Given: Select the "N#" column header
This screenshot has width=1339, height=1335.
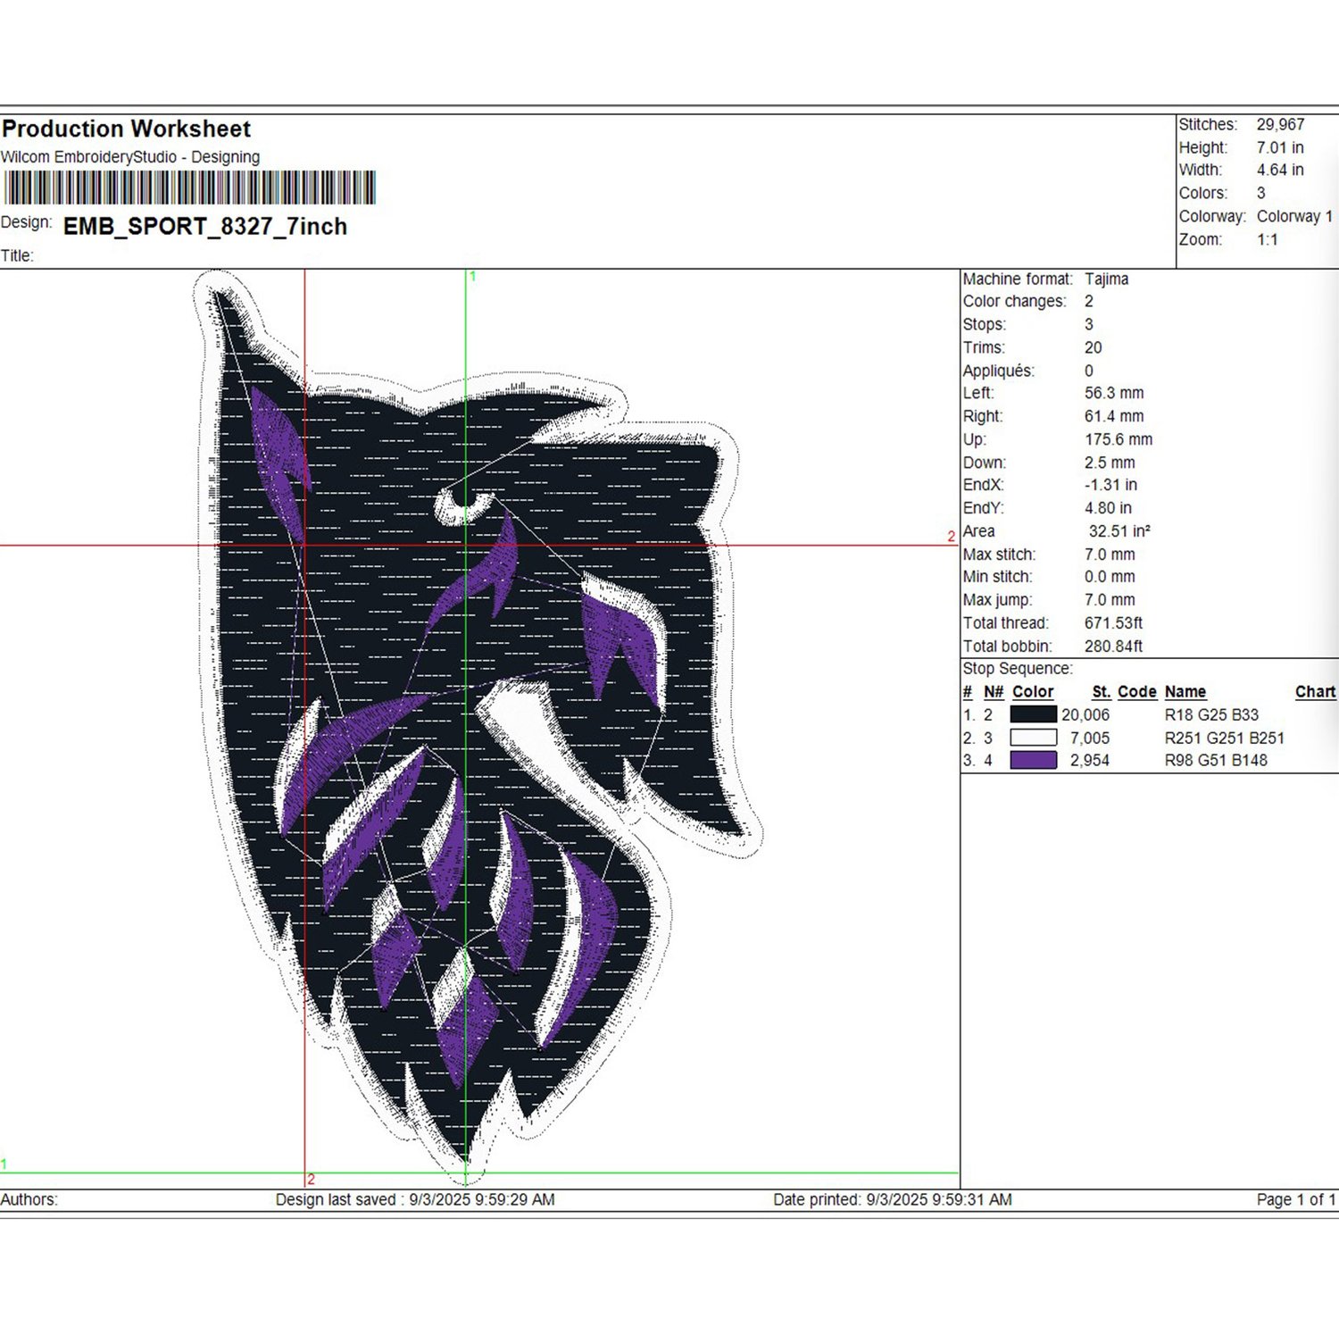Looking at the screenshot, I should [x=994, y=692].
